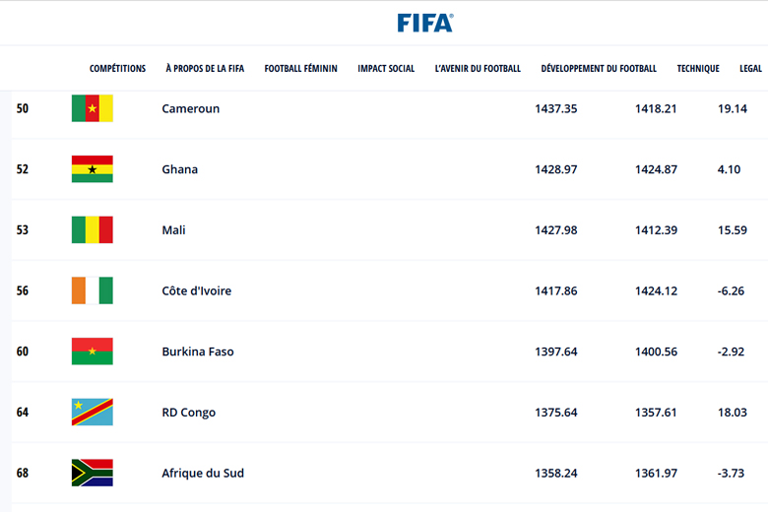768x512 pixels.
Task: Open the Football féminin menu
Action: click(x=300, y=69)
